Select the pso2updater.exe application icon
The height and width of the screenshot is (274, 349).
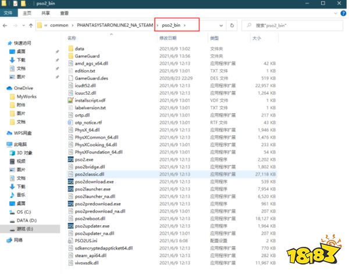click(70, 226)
